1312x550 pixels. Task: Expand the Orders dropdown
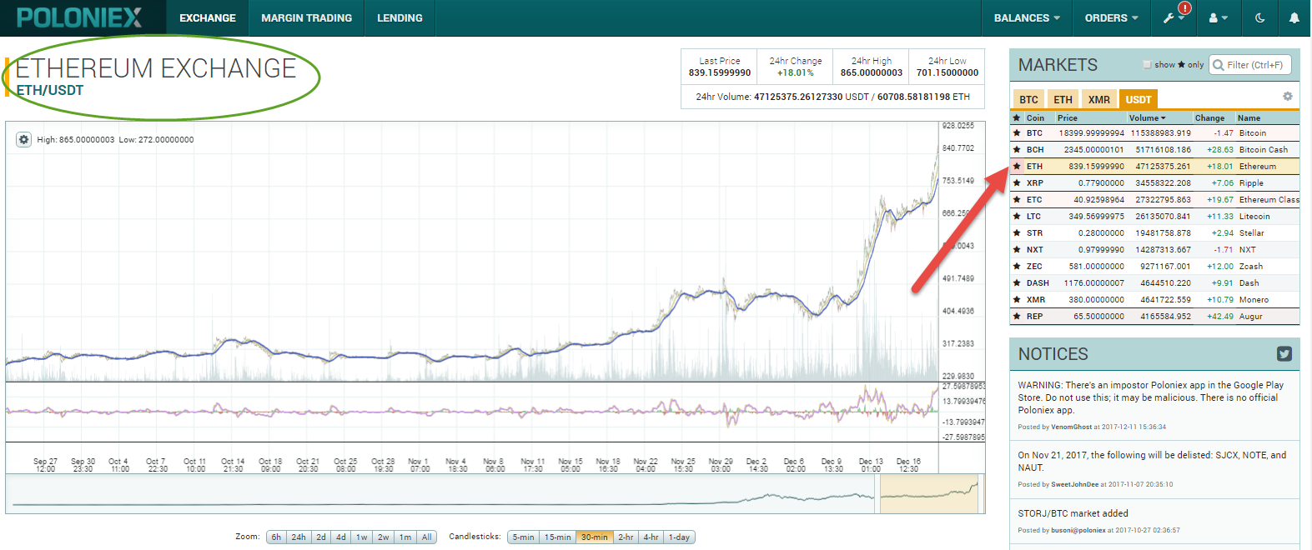coord(1111,17)
